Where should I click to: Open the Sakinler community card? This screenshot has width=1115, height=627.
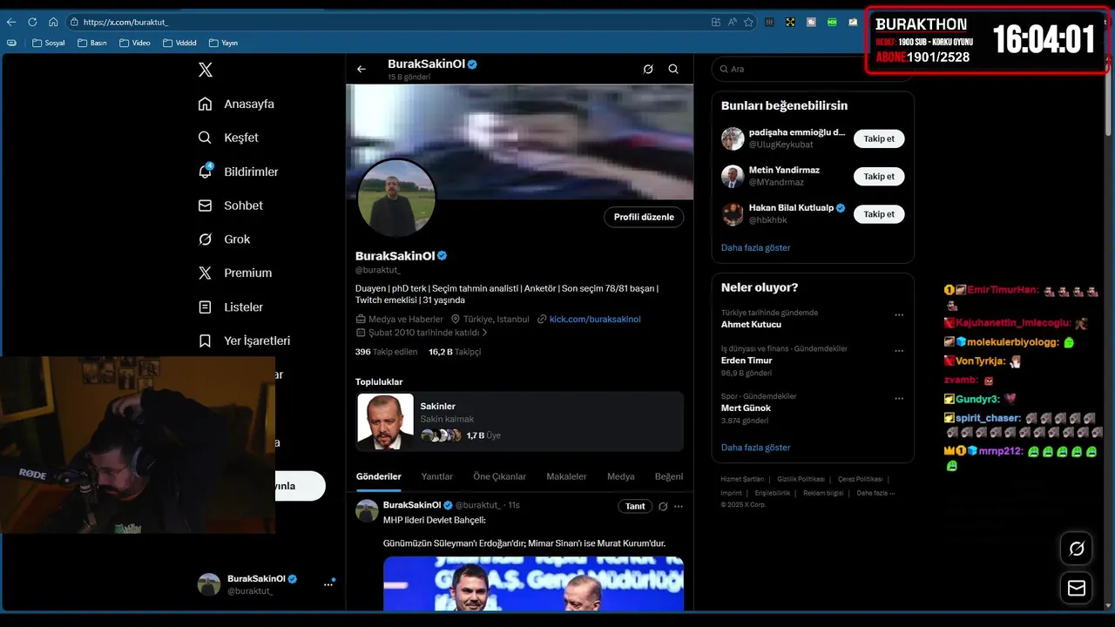pos(520,421)
